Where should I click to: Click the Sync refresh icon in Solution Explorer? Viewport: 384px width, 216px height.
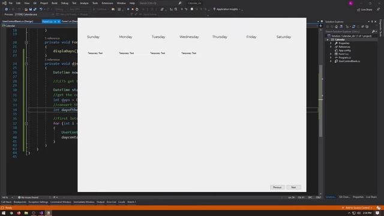pyautogui.click(x=353, y=26)
